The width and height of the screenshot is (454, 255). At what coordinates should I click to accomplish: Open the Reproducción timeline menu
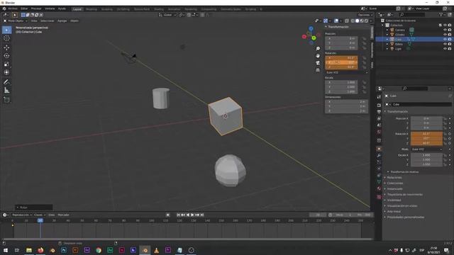(22, 215)
